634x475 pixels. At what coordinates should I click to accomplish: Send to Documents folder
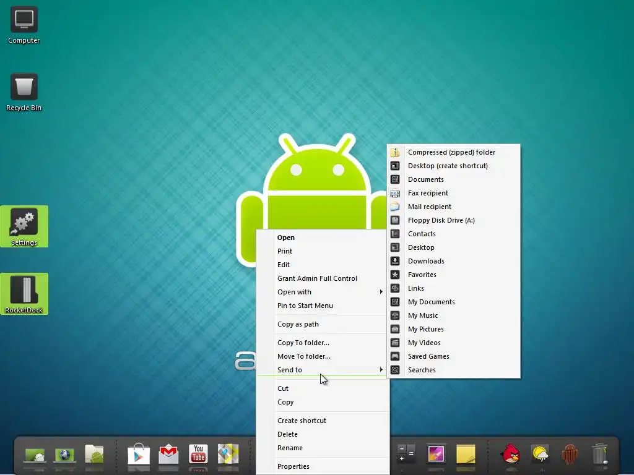[x=454, y=179]
